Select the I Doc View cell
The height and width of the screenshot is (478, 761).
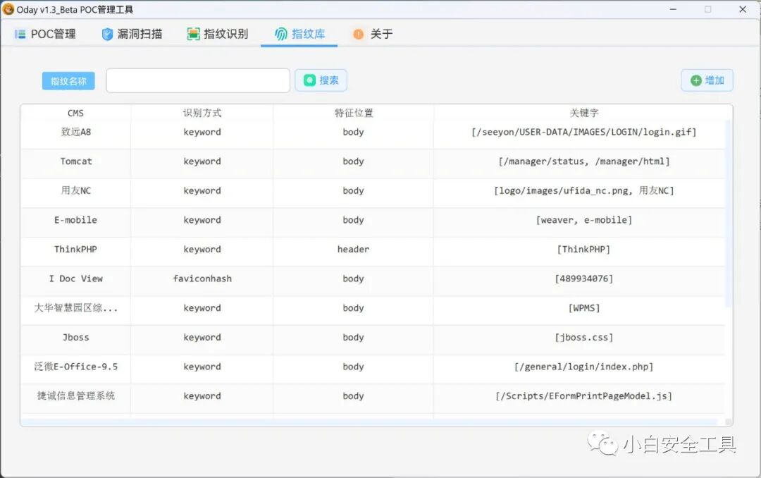pos(75,279)
